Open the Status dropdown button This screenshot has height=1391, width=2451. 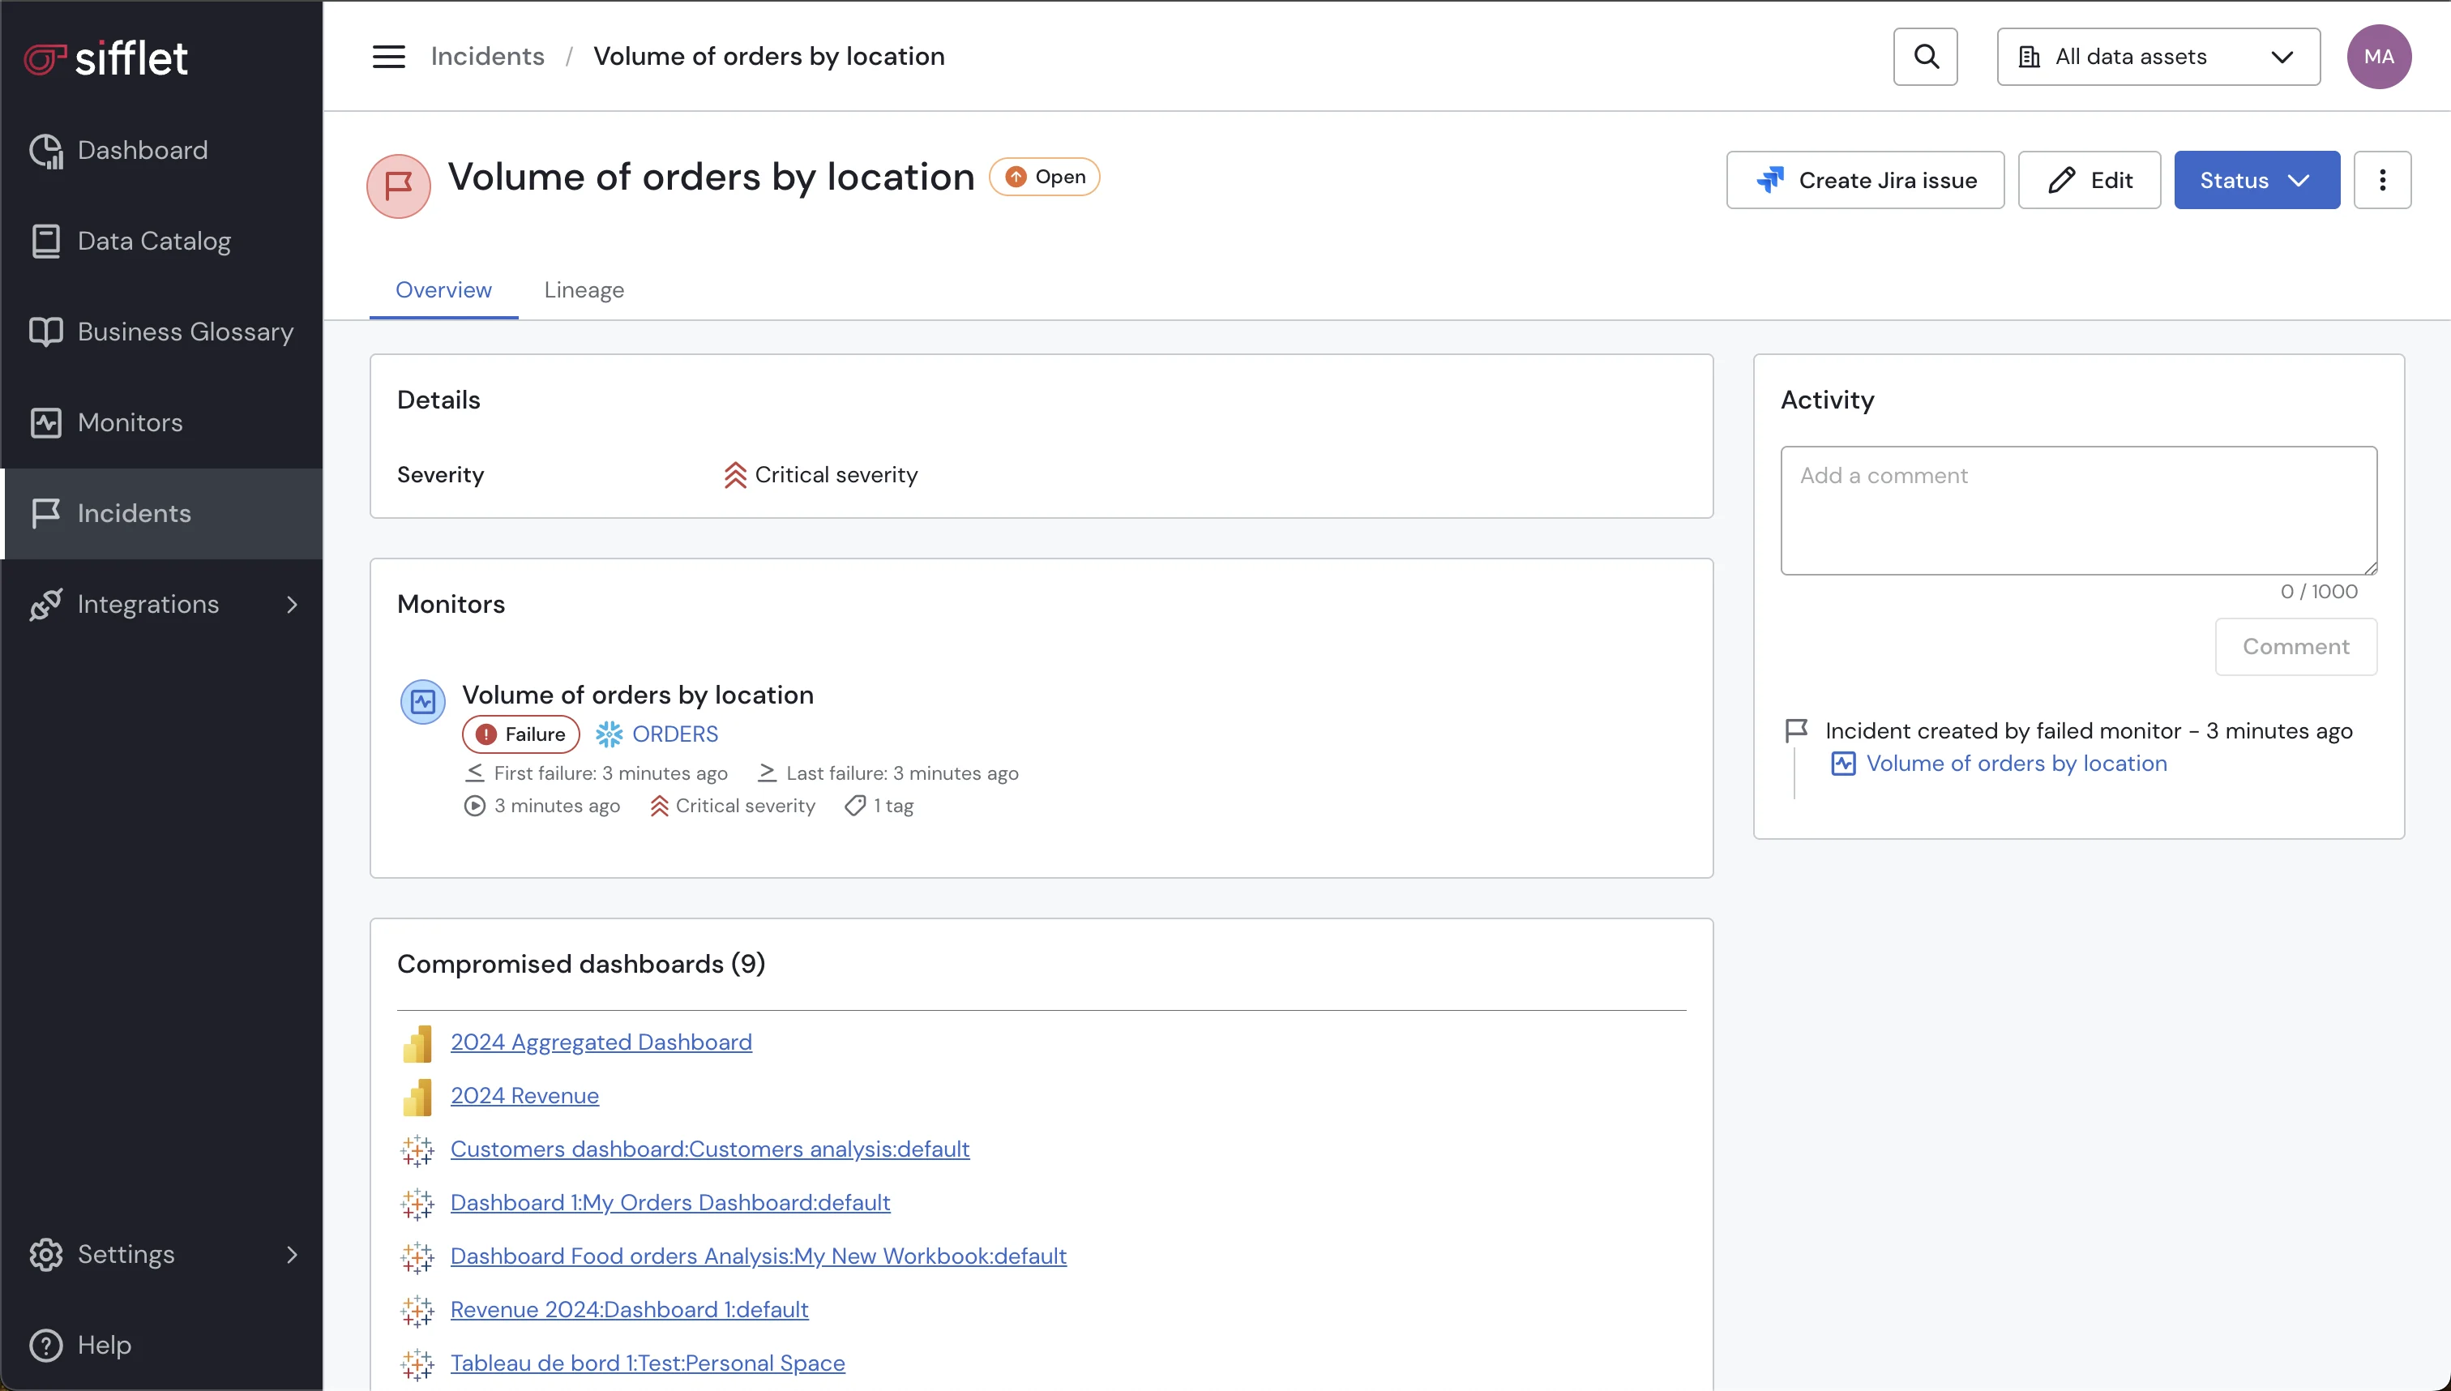2257,180
